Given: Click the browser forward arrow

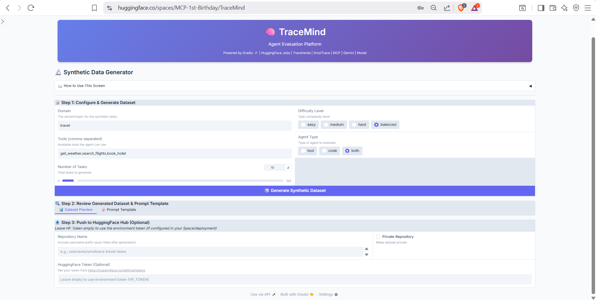Looking at the screenshot, I should pyautogui.click(x=19, y=8).
